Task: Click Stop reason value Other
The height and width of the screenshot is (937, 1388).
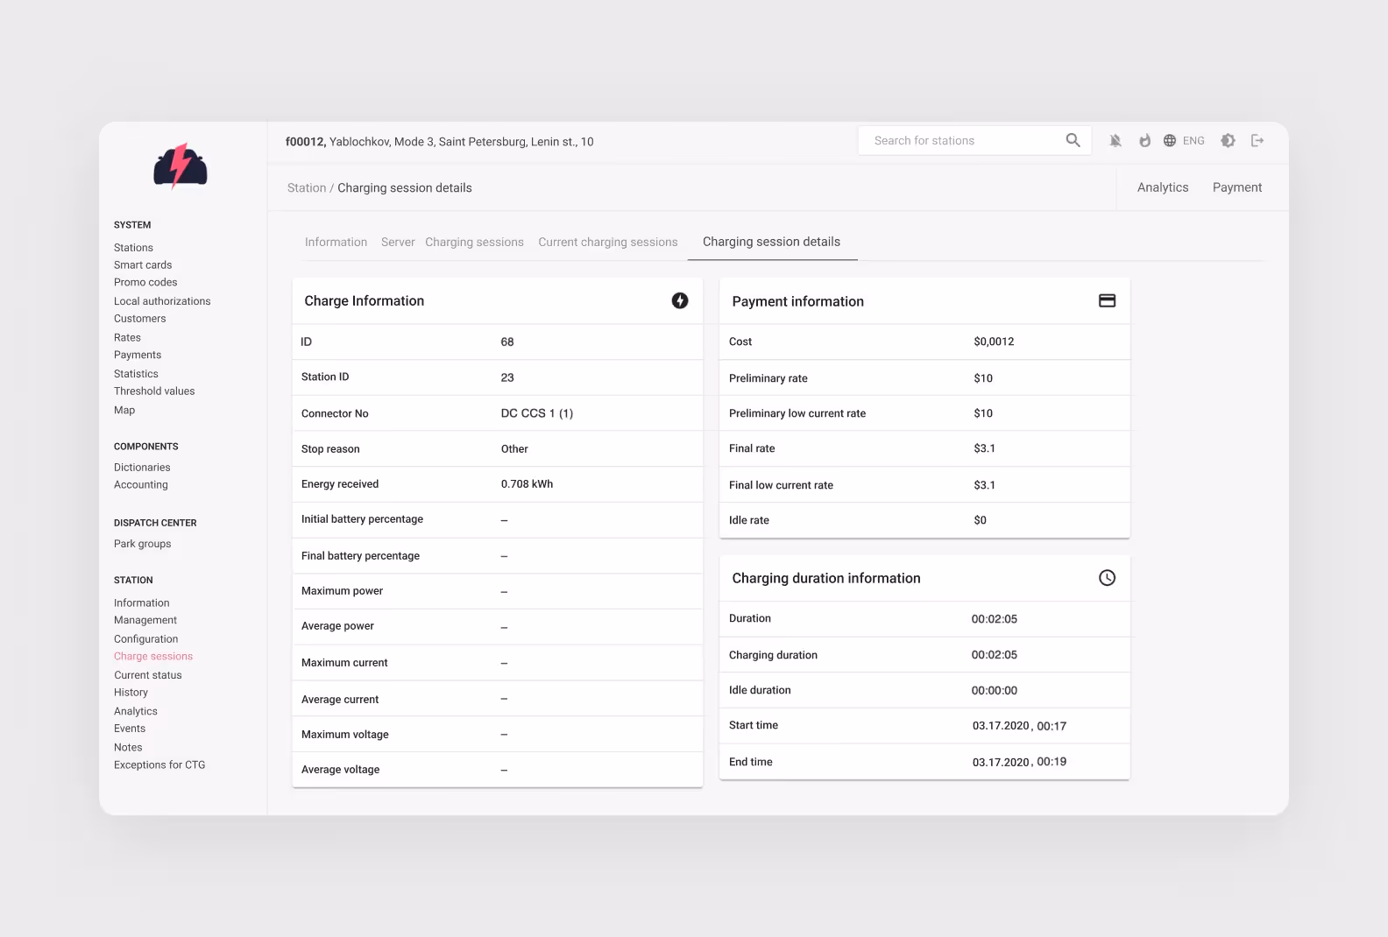Action: 514,449
